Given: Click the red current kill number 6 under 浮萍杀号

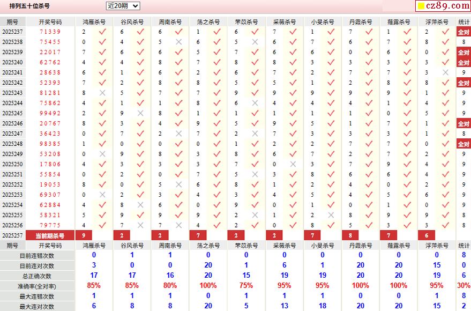Looking at the screenshot, I should click(427, 235).
